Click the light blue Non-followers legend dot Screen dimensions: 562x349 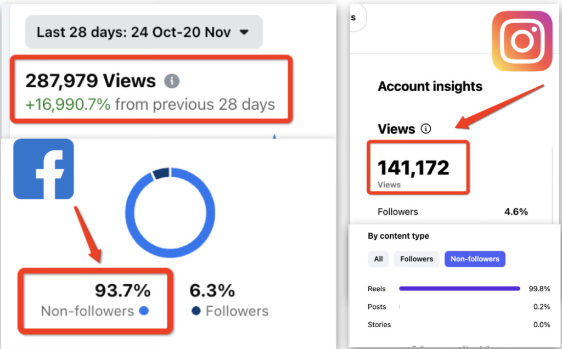click(144, 311)
